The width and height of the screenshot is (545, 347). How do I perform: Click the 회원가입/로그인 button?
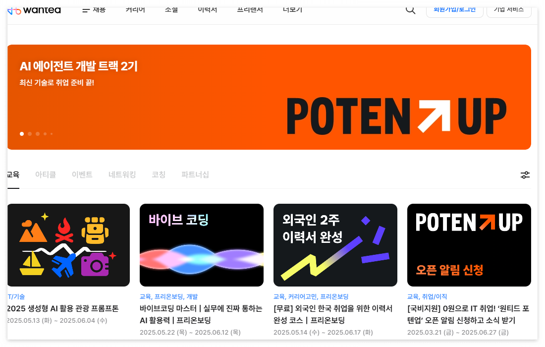[455, 12]
